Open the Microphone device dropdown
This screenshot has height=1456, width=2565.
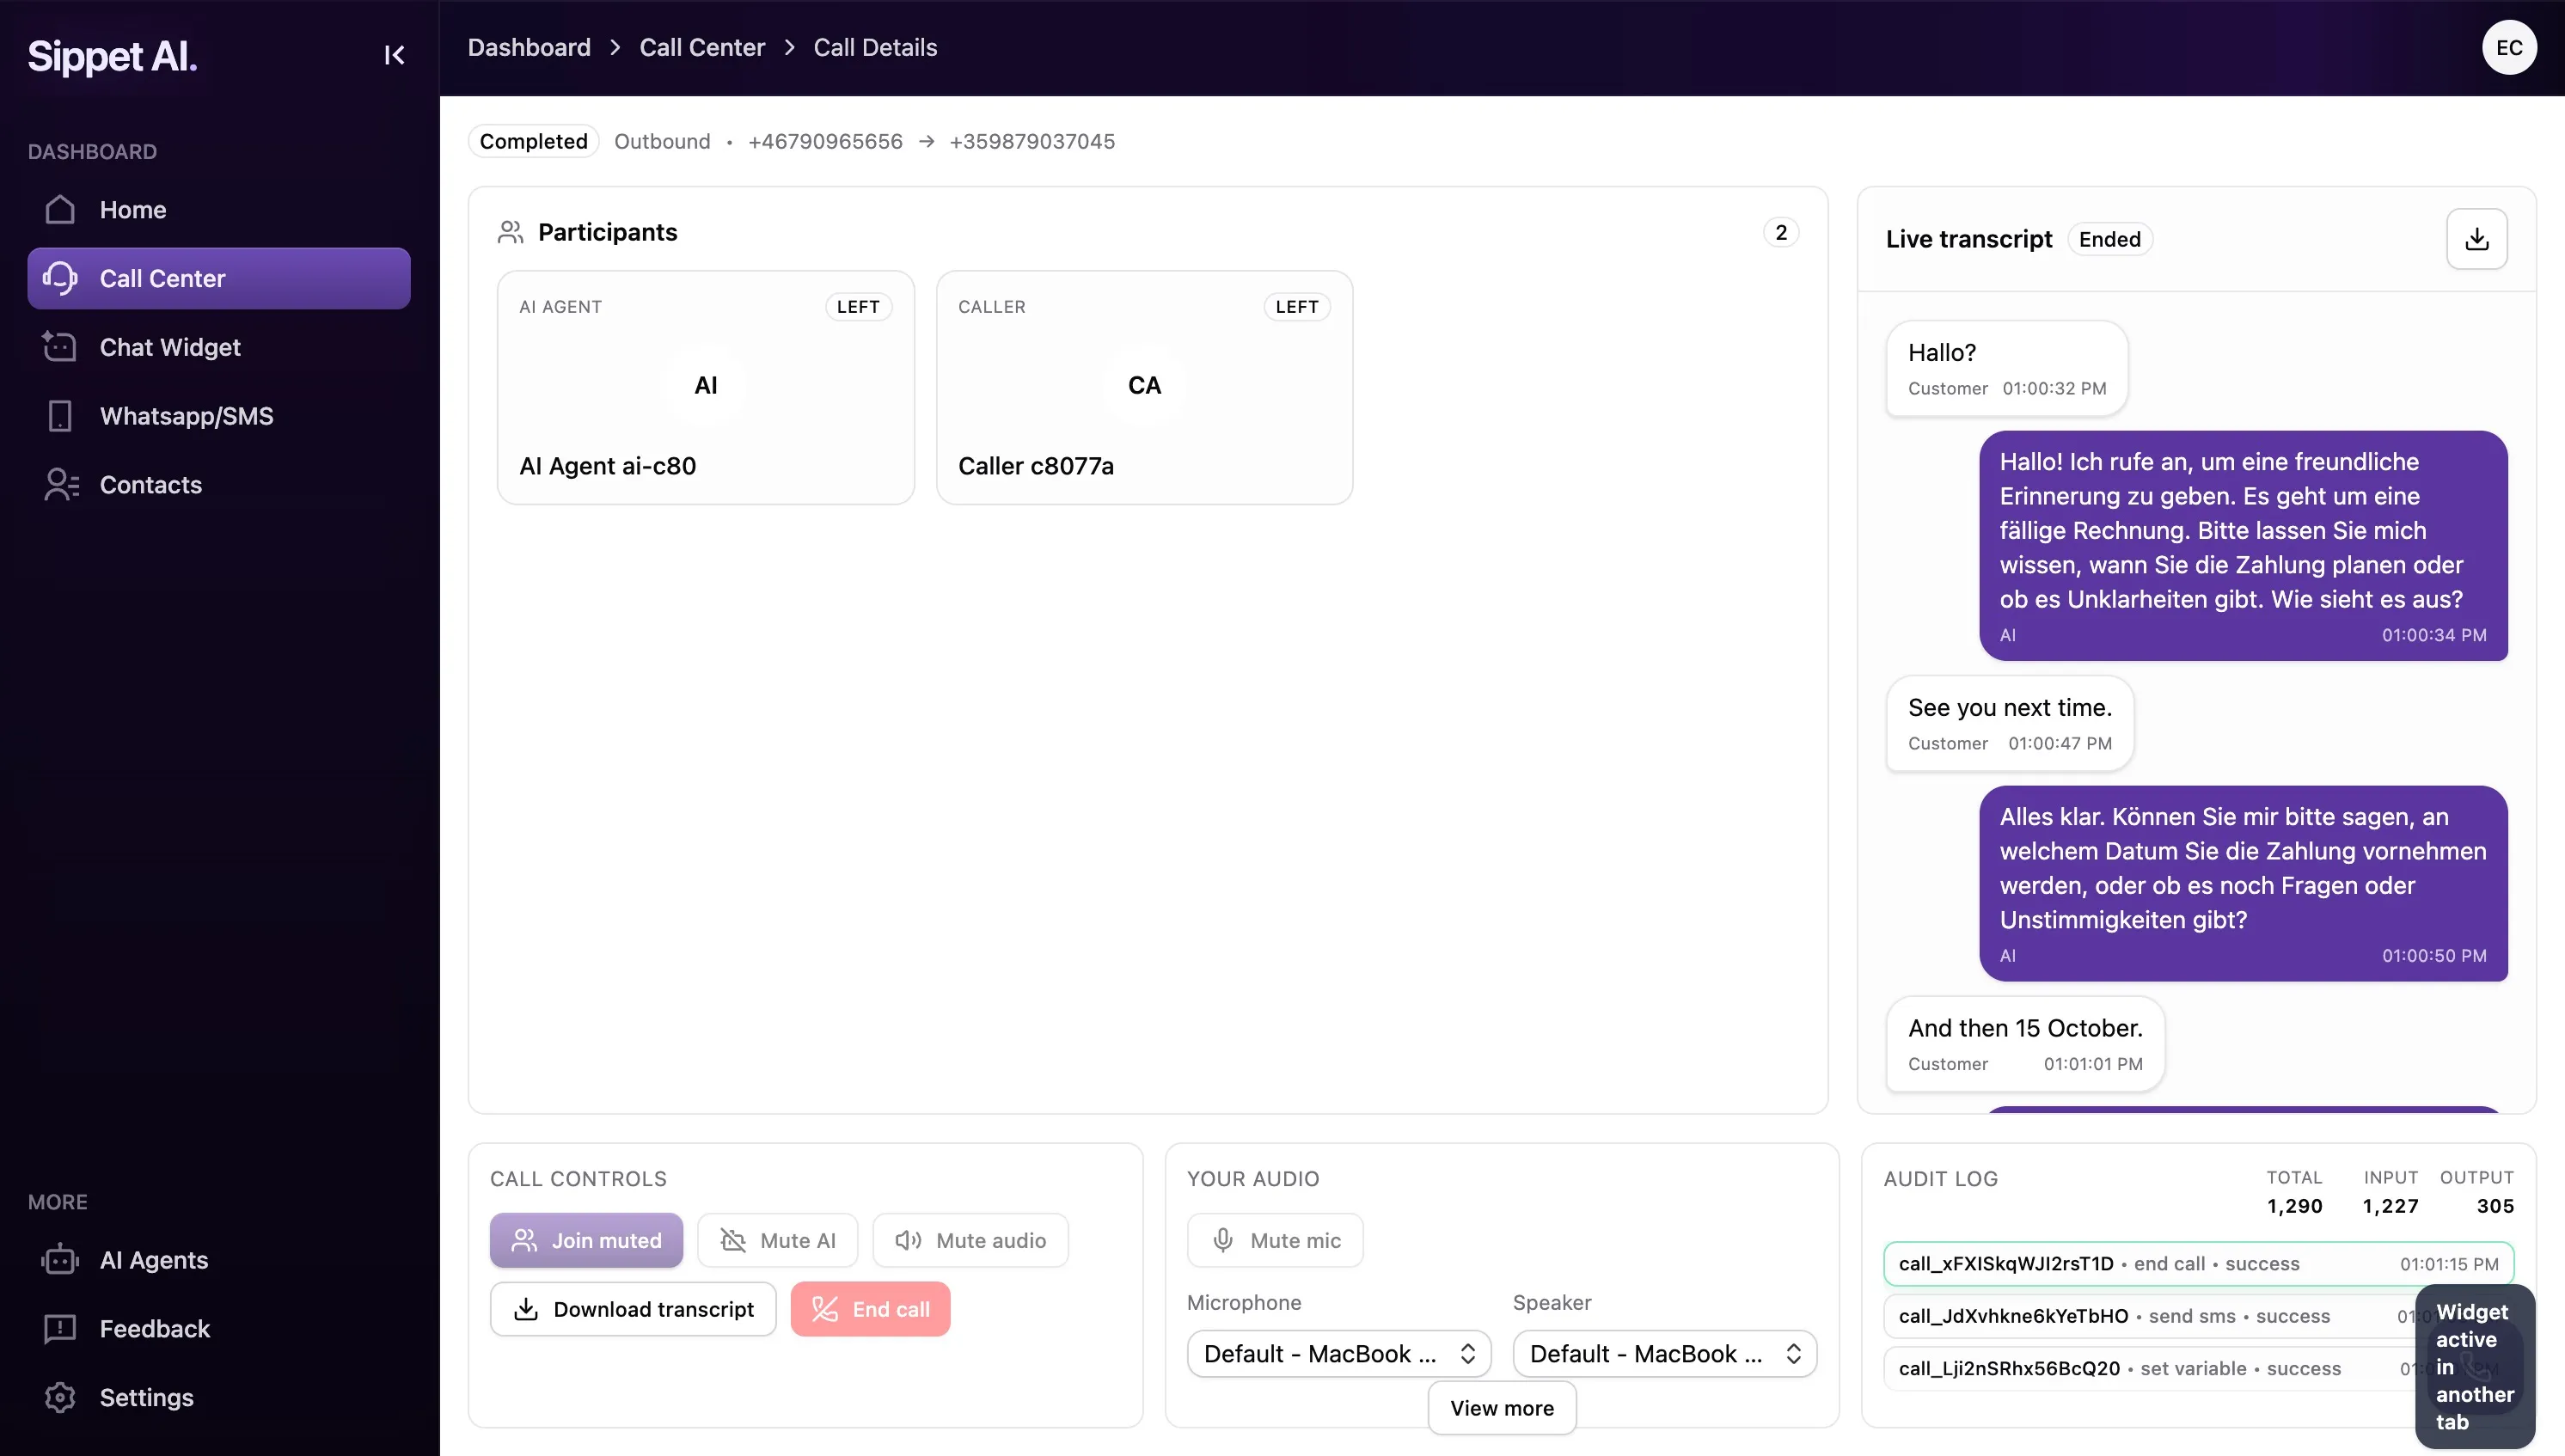pos(1339,1353)
